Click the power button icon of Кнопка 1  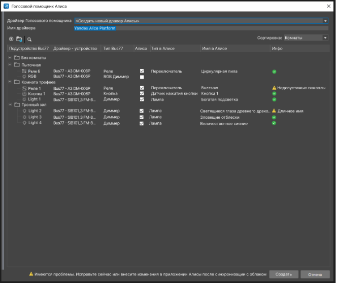(24, 94)
